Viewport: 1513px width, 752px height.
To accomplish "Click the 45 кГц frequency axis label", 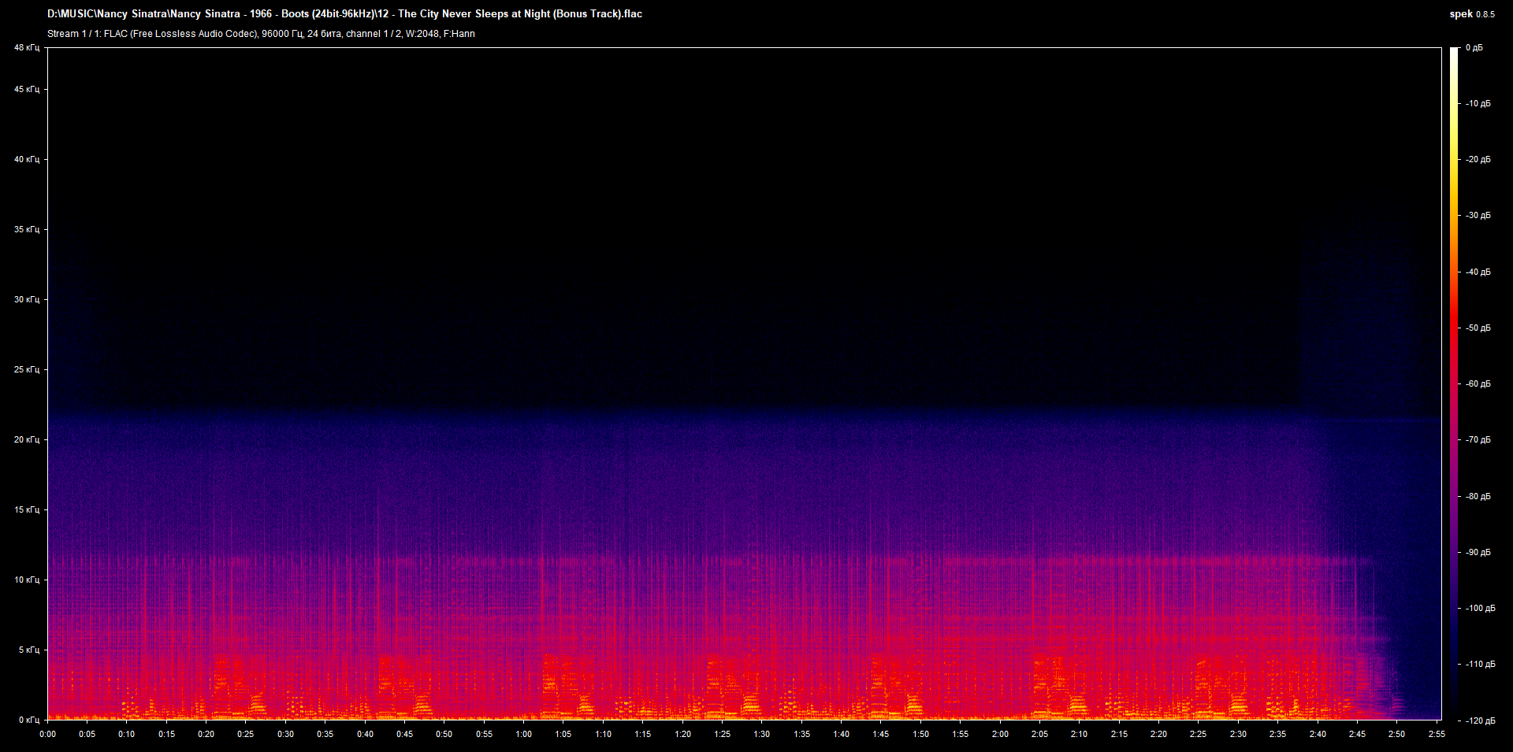I will coord(27,90).
